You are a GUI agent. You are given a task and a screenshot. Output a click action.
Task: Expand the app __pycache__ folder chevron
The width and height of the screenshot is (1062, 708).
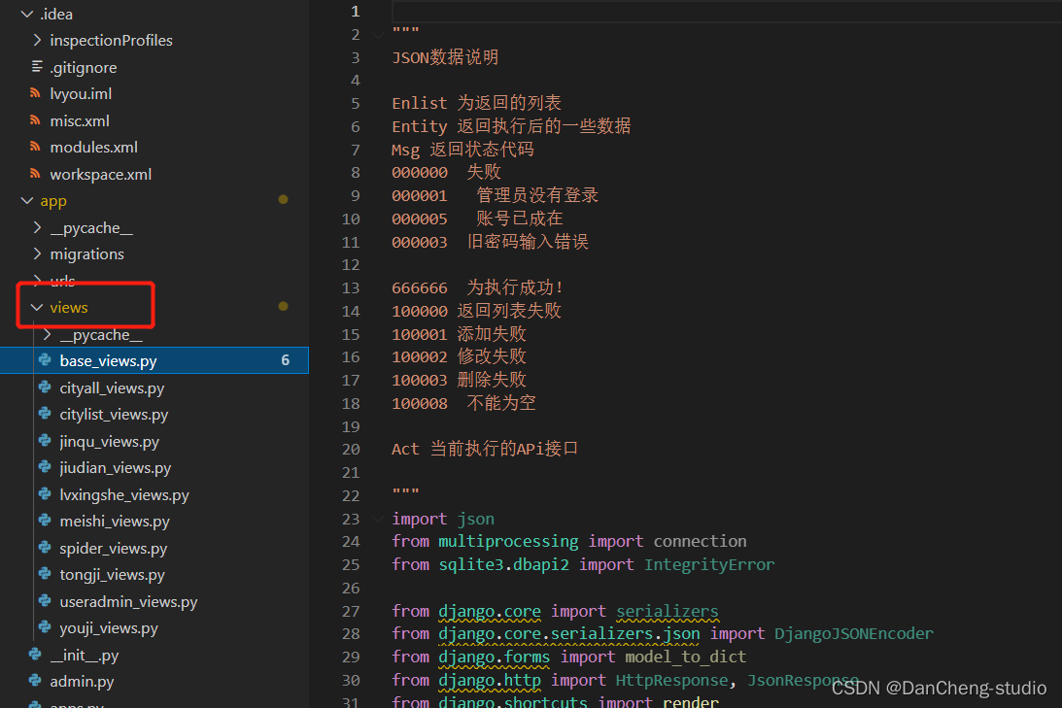[x=37, y=228]
